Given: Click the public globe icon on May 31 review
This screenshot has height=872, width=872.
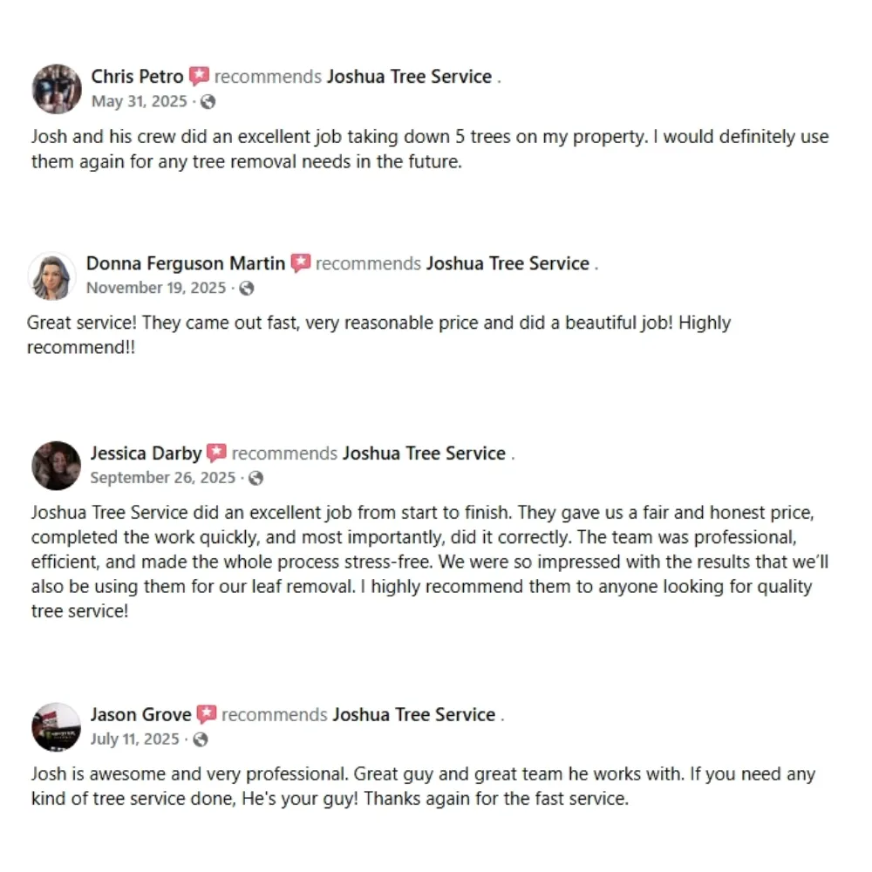Looking at the screenshot, I should (208, 102).
